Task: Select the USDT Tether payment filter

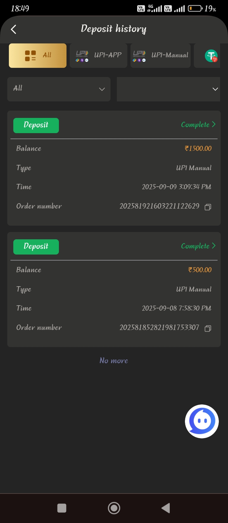Action: [x=211, y=56]
